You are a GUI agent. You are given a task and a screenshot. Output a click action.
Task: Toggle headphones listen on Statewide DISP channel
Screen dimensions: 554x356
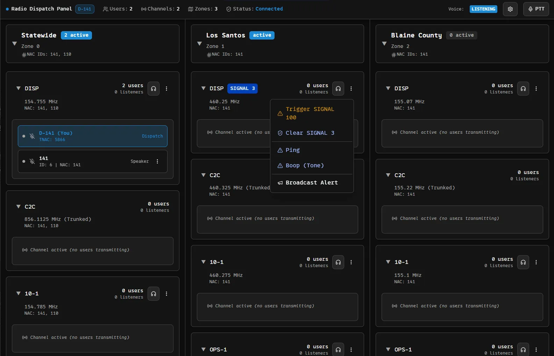point(154,89)
